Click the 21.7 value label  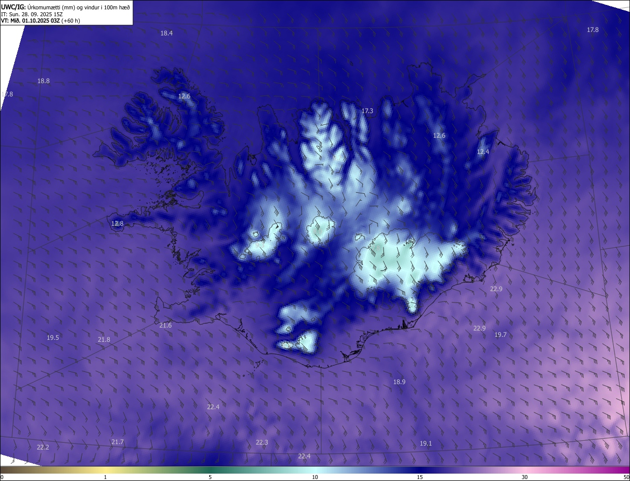[117, 442]
